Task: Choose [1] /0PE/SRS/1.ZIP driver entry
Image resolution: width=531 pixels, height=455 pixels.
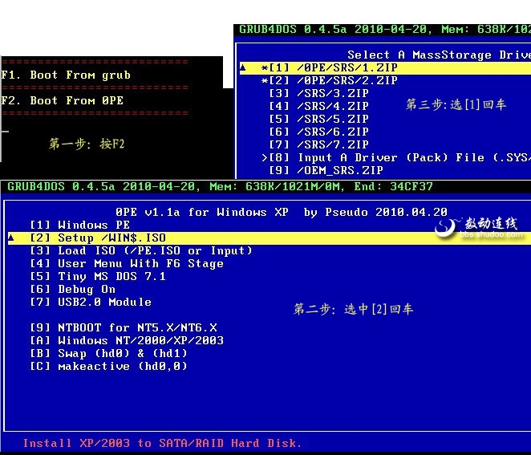Action: click(x=385, y=67)
